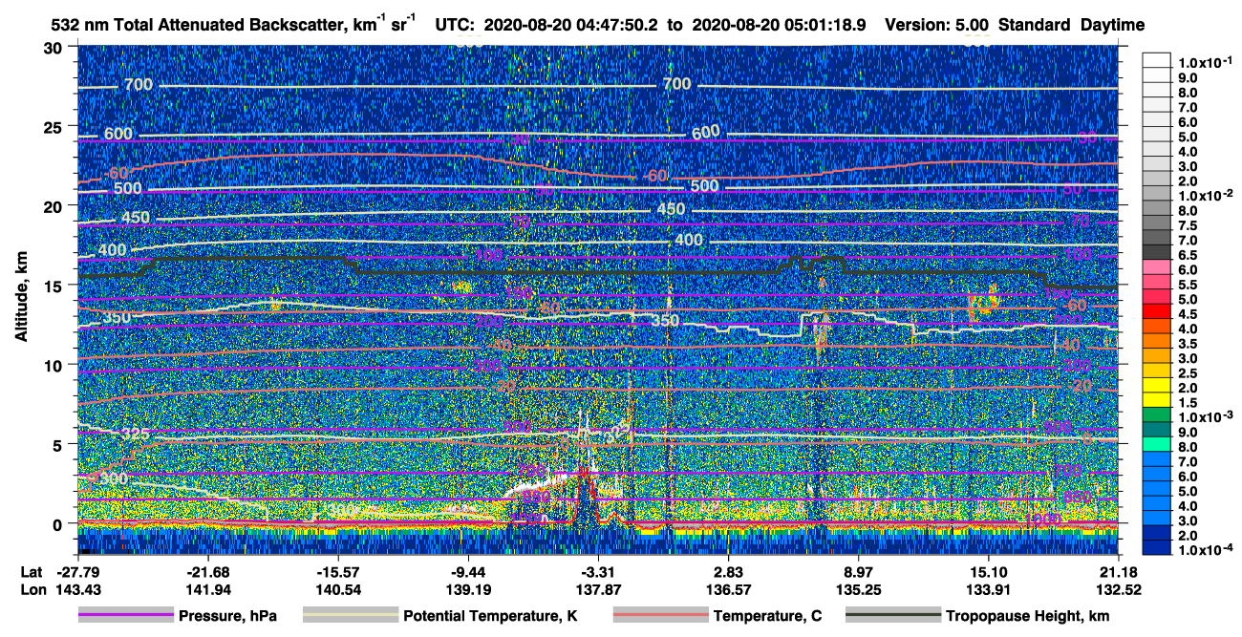Click the latitude value -9.44

(x=468, y=572)
